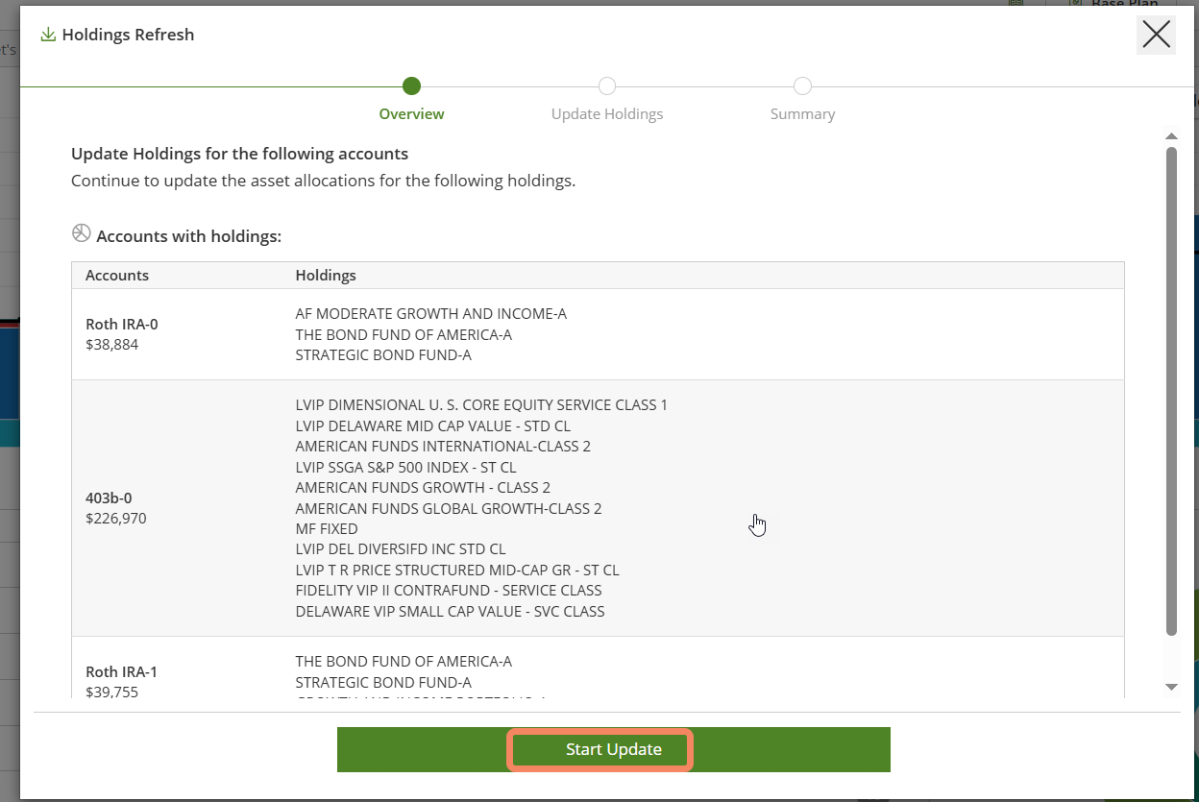1199x802 pixels.
Task: Select FIDELITY VIP II CONTRAFUND holding
Action: (x=449, y=590)
